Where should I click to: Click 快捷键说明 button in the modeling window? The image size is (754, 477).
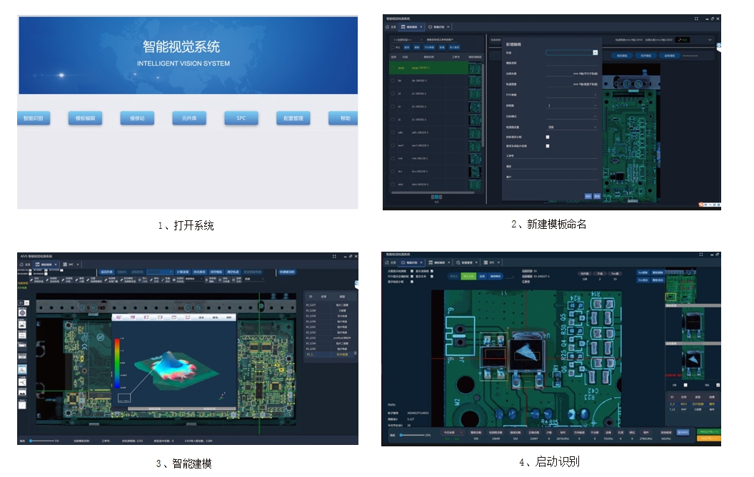pos(286,272)
